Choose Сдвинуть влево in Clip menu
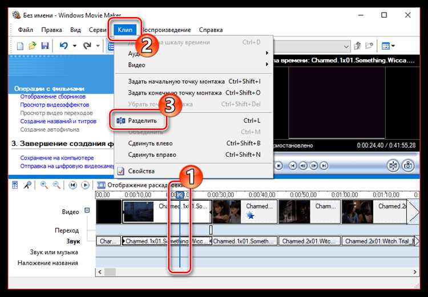The width and height of the screenshot is (428, 297). [x=194, y=143]
